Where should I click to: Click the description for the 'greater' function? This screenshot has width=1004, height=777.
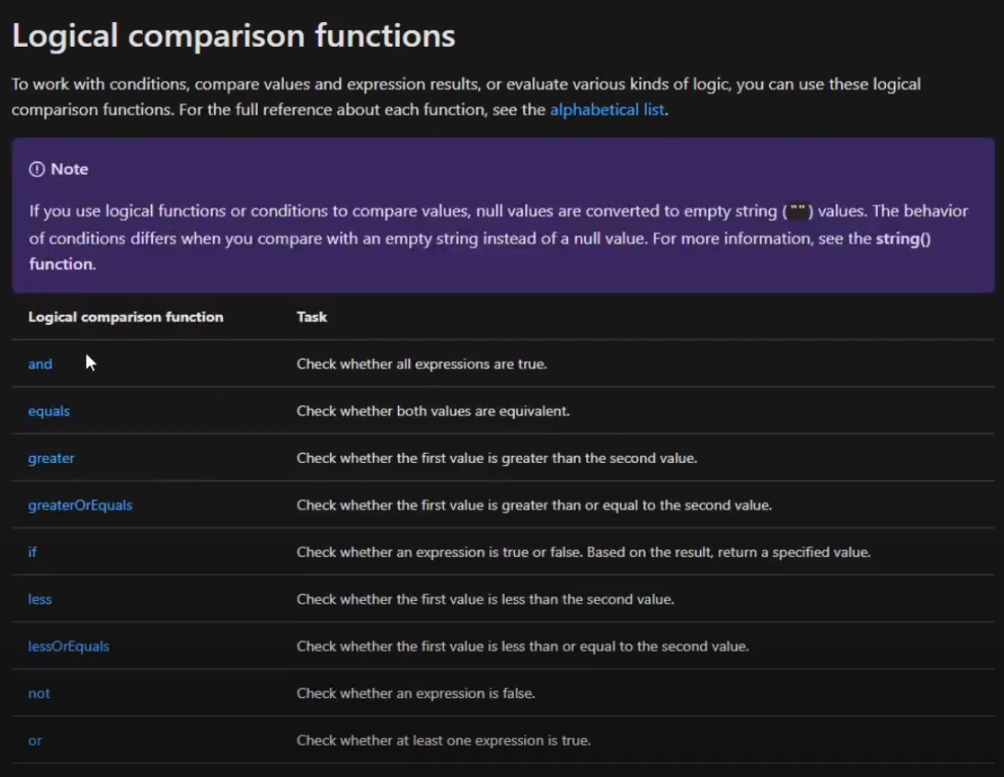pyautogui.click(x=496, y=458)
